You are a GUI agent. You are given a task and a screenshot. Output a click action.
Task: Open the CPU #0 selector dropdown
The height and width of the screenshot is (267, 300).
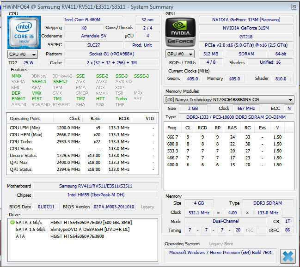point(23,55)
